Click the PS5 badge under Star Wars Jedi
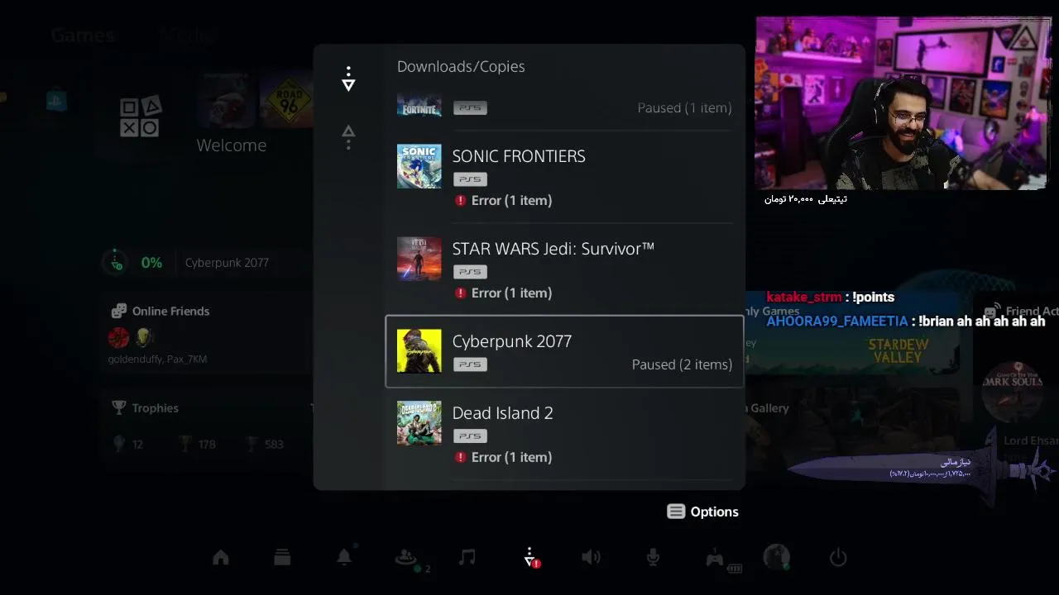The image size is (1059, 595). [x=470, y=272]
